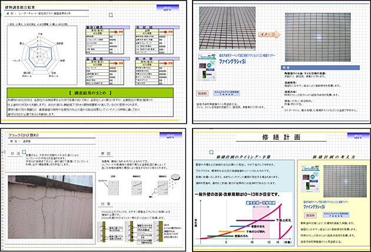Click the selected cell on survey sheet
Viewport: 371px width, 252px height.
coord(111,15)
